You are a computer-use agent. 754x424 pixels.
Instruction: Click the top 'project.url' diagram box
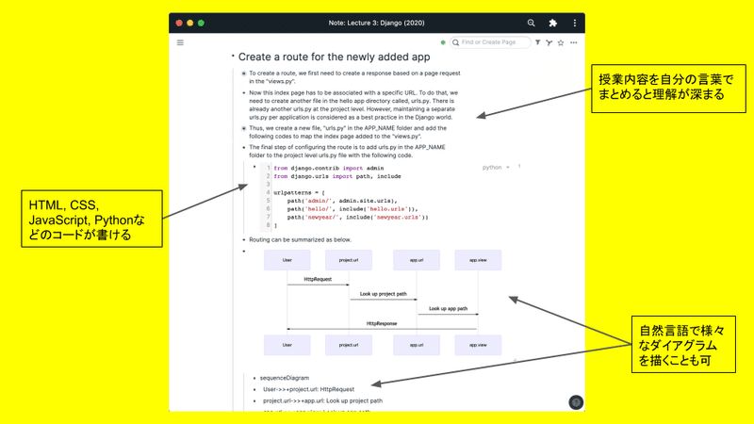point(349,260)
